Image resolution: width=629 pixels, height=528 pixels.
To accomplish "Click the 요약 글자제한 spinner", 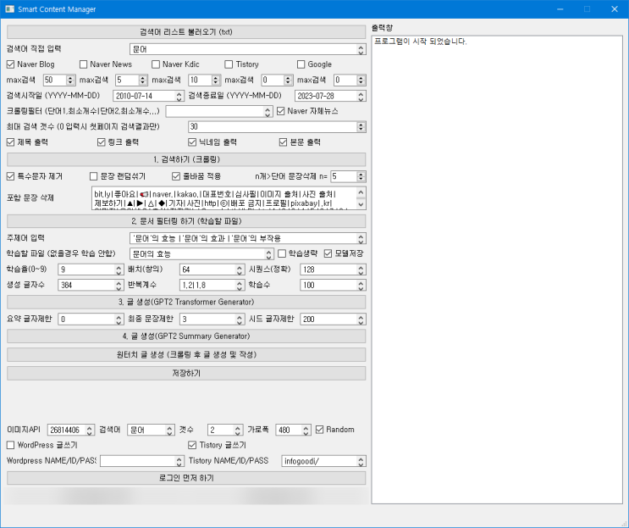I will coord(91,320).
